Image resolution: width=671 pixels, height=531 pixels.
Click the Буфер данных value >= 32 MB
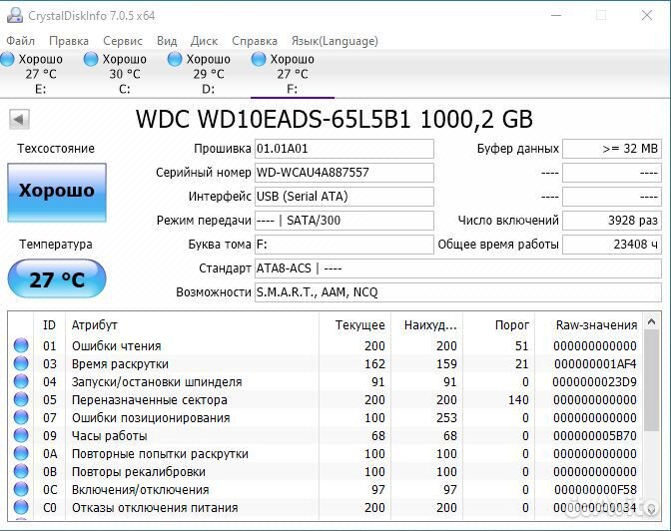[612, 149]
